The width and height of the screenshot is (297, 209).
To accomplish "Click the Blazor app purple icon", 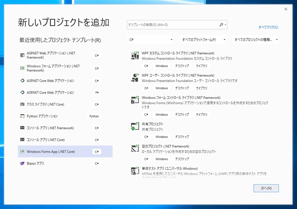I will pos(22,163).
